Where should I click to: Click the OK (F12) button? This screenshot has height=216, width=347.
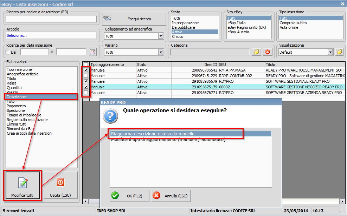[129, 196]
